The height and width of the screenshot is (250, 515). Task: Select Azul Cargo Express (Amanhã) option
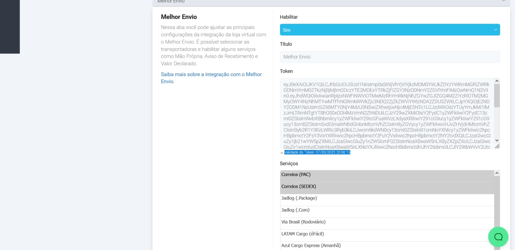pyautogui.click(x=387, y=246)
